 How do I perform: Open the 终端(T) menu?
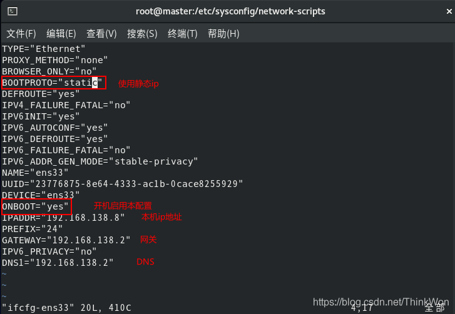click(x=182, y=33)
